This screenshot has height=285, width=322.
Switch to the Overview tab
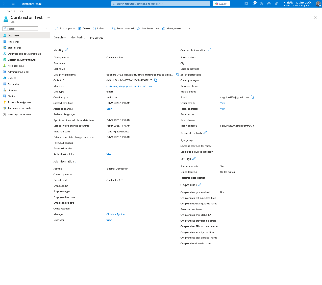[60, 38]
